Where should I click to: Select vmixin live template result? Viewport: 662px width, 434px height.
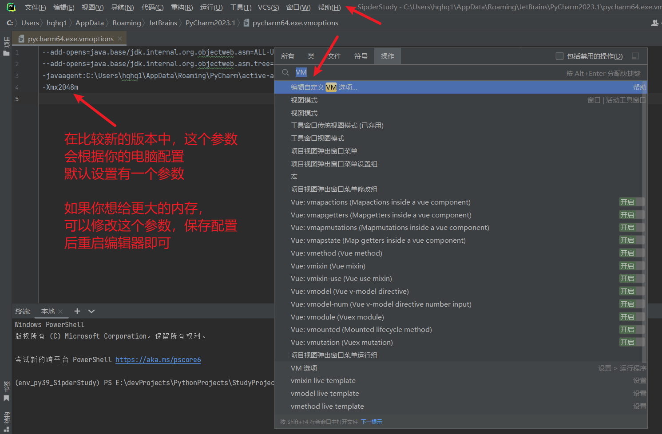coord(460,380)
